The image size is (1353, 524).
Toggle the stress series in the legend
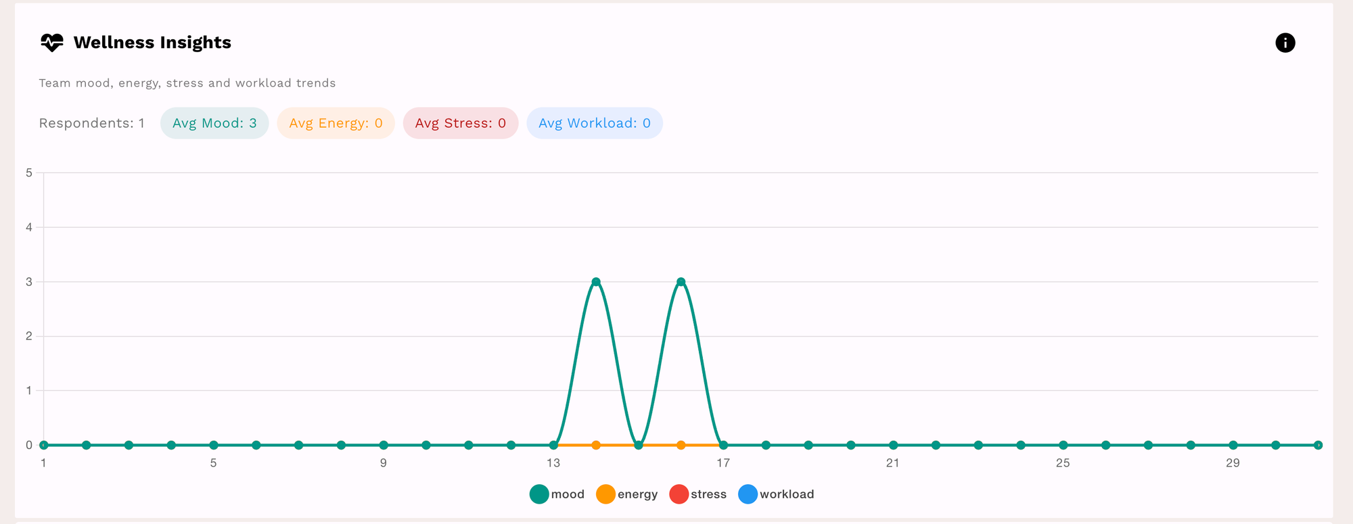(698, 494)
